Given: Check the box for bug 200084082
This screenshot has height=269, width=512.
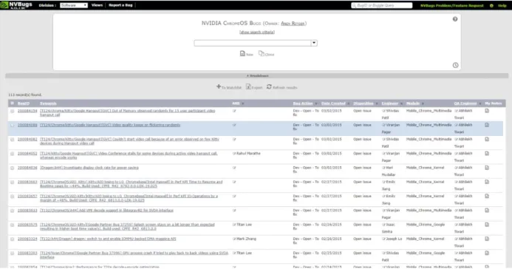Looking at the screenshot, I should coord(12,140).
